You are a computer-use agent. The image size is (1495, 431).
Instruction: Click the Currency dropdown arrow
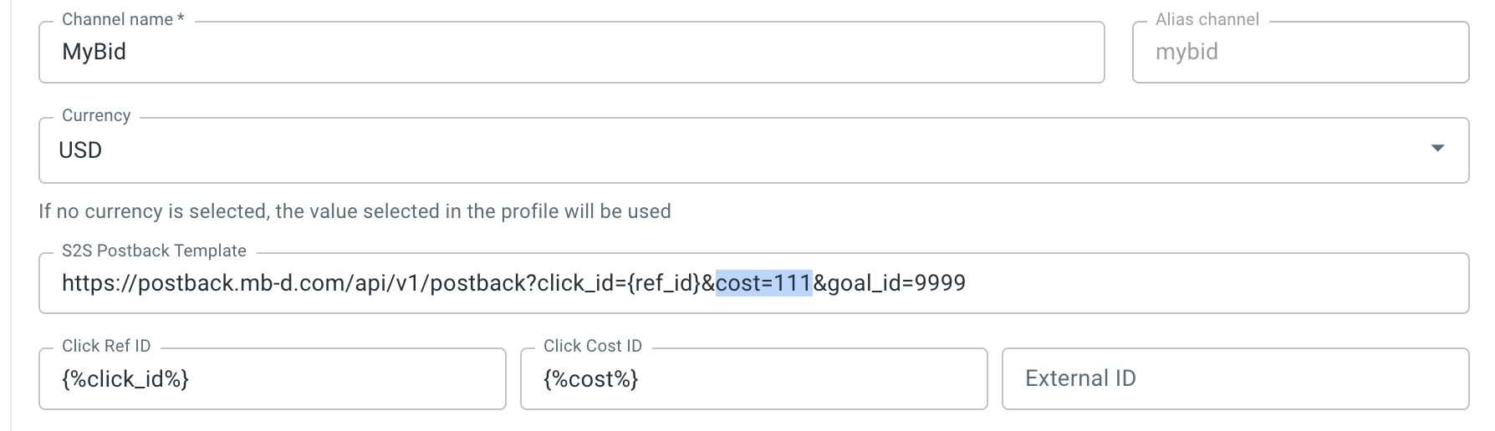coord(1437,149)
